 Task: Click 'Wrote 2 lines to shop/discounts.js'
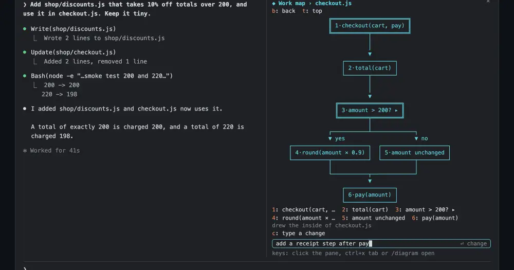[104, 38]
